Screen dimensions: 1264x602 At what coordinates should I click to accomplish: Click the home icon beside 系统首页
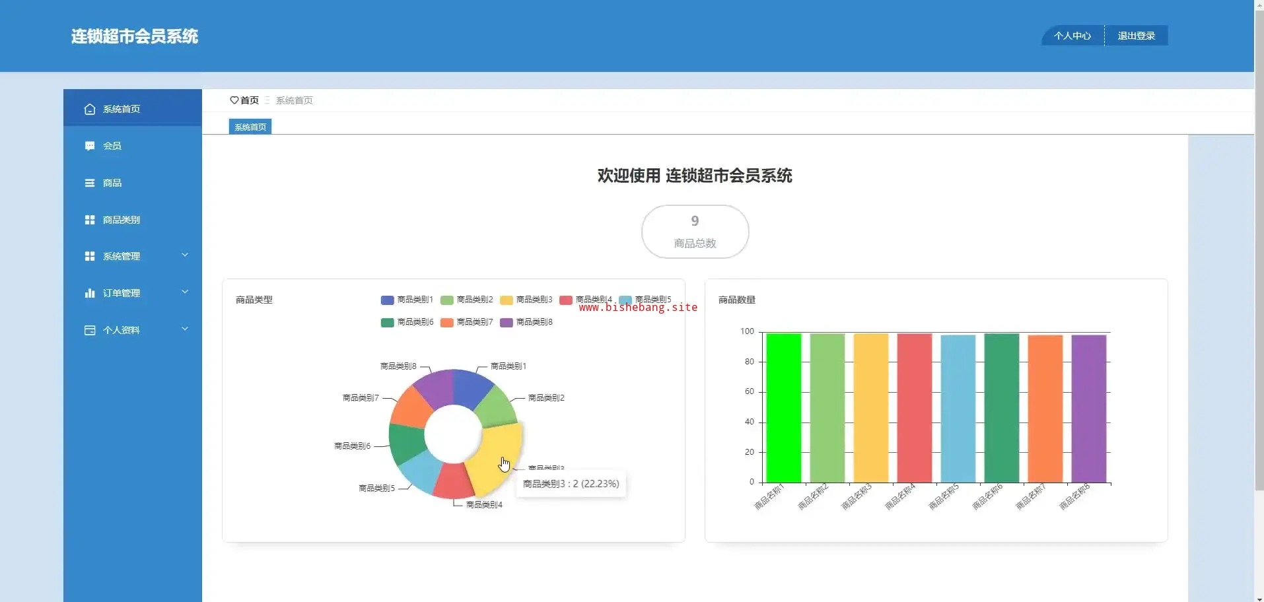(x=90, y=110)
